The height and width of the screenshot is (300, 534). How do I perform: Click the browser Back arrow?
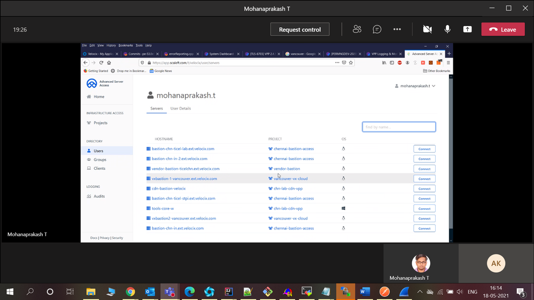coord(86,62)
